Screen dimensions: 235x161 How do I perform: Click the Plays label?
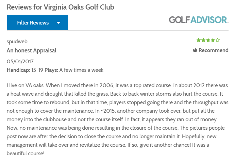(51, 70)
